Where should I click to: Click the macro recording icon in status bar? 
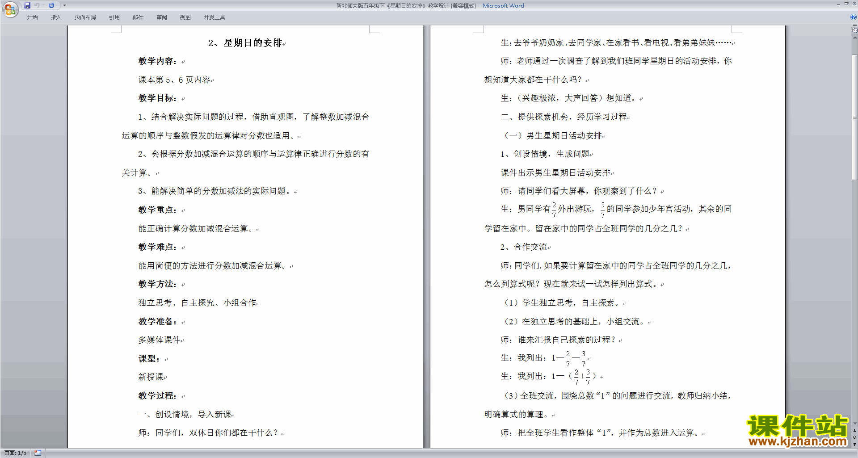click(38, 453)
